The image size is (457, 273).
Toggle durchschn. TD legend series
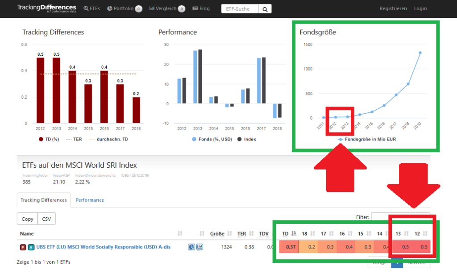109,139
